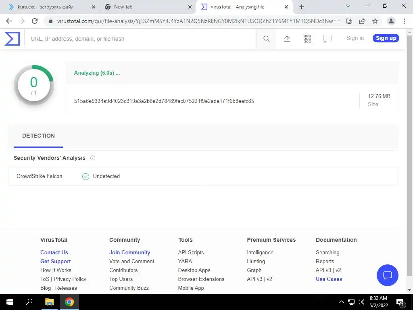Viewport: 413px width, 310px height.
Task: Open the API Scripts link
Action: click(191, 253)
